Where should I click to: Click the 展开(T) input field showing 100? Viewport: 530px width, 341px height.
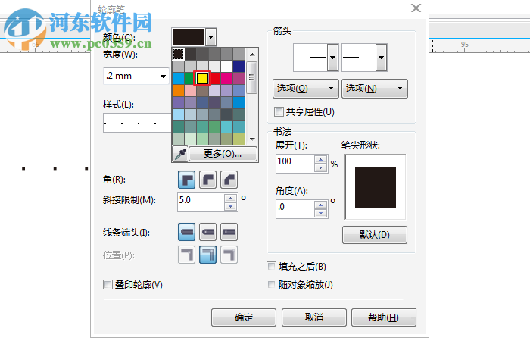295,164
